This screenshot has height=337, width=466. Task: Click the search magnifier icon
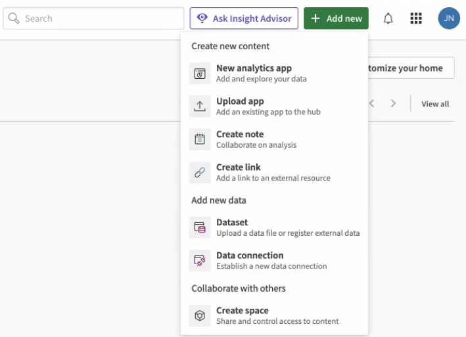click(14, 18)
